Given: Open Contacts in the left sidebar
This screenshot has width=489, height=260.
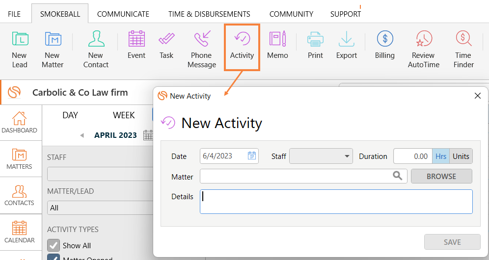Looking at the screenshot, I should (x=19, y=195).
